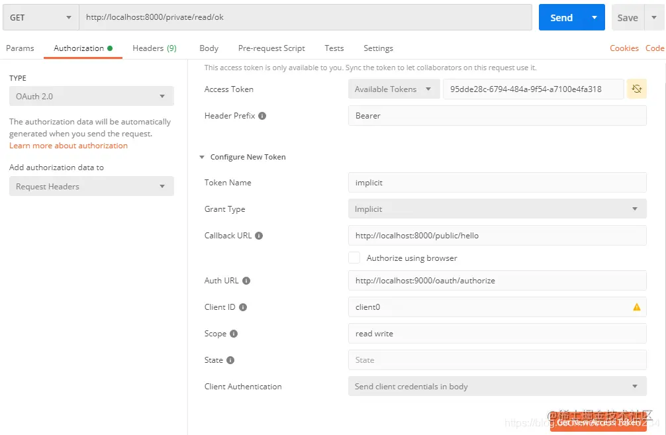
Task: Click the Client ID field
Action: 497,307
